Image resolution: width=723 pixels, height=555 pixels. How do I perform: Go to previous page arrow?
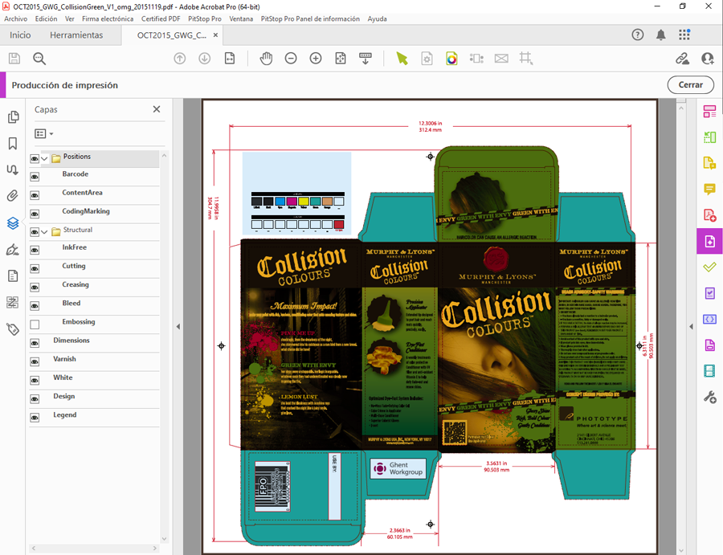click(180, 59)
